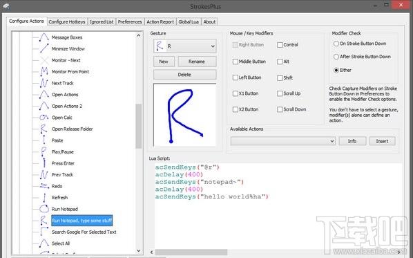The height and width of the screenshot is (258, 413).
Task: Tick the Scroll Up checkbox
Action: click(280, 93)
